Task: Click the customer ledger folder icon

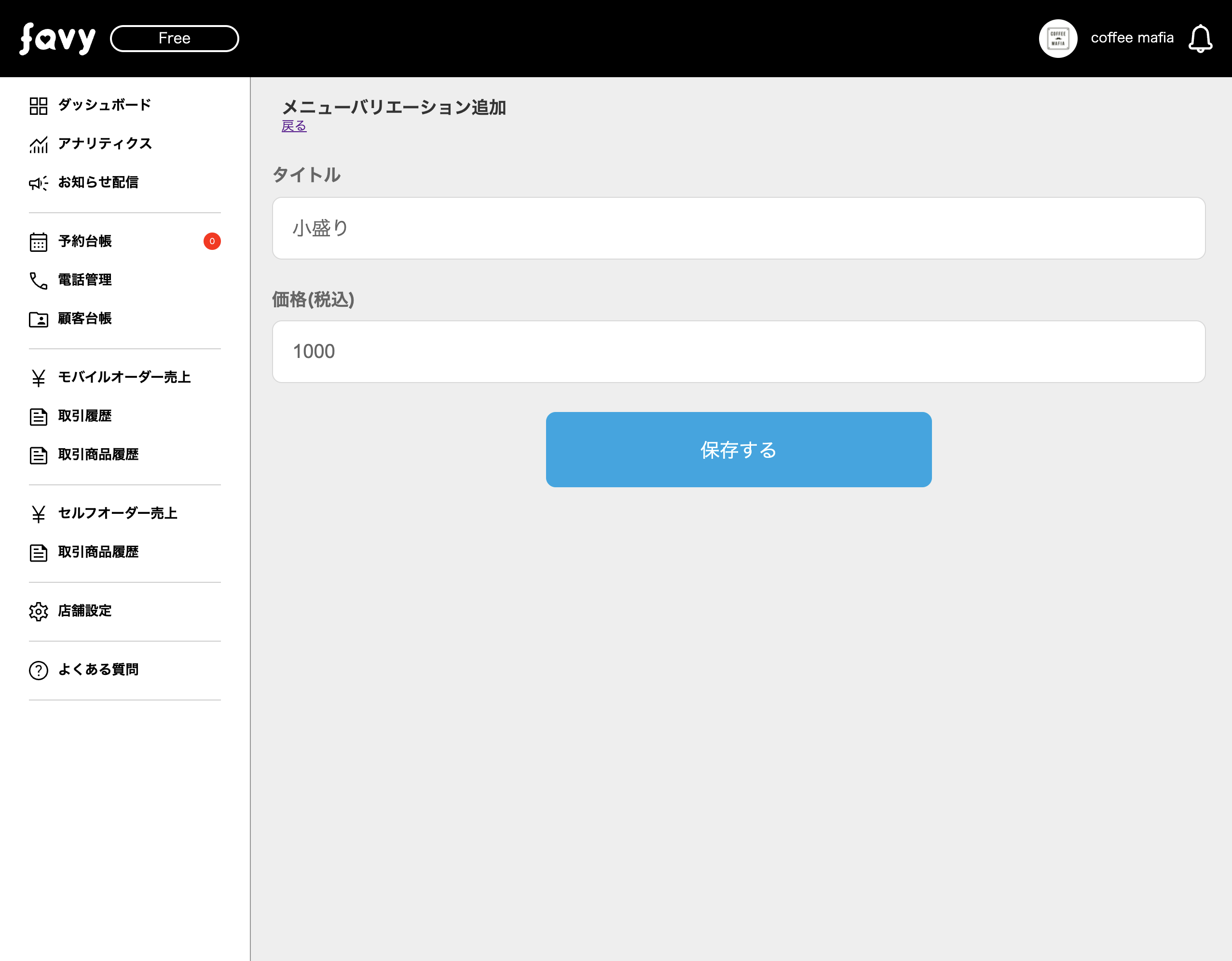Action: point(39,319)
